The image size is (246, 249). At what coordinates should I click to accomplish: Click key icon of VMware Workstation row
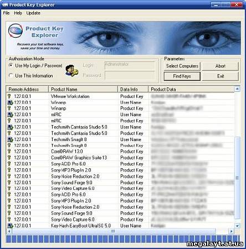9,96
